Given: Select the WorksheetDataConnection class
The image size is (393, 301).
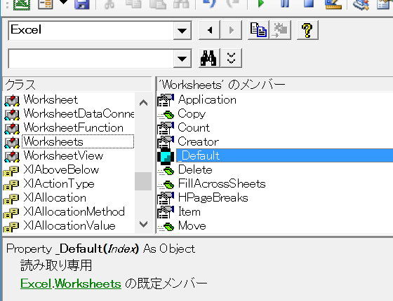Looking at the screenshot, I should click(79, 113).
